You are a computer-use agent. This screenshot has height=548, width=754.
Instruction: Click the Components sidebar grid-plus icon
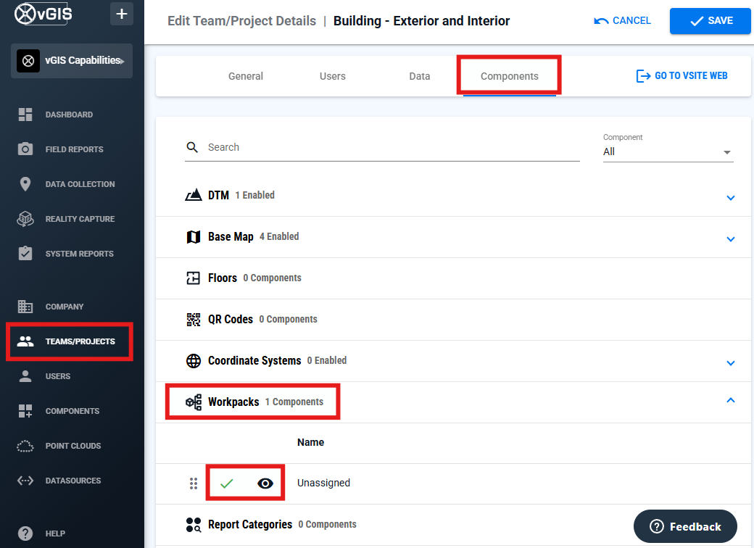[x=25, y=411]
